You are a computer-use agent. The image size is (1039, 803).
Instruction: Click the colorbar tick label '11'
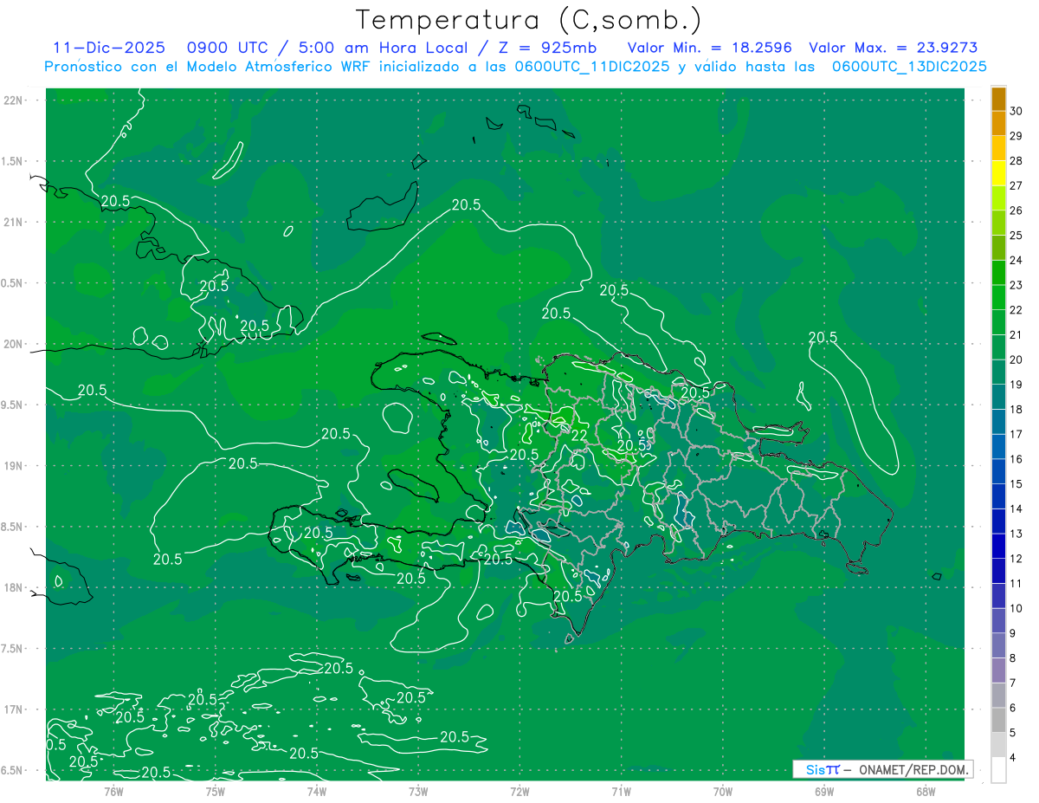pyautogui.click(x=1016, y=583)
